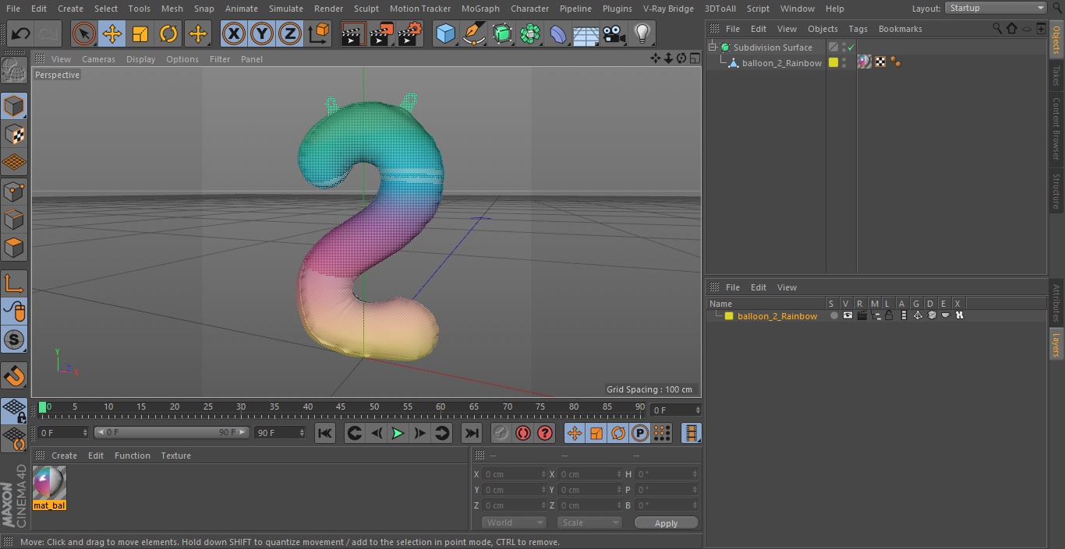The image size is (1065, 549).
Task: Enable the Axis mode L-shaped icon
Action: [14, 283]
